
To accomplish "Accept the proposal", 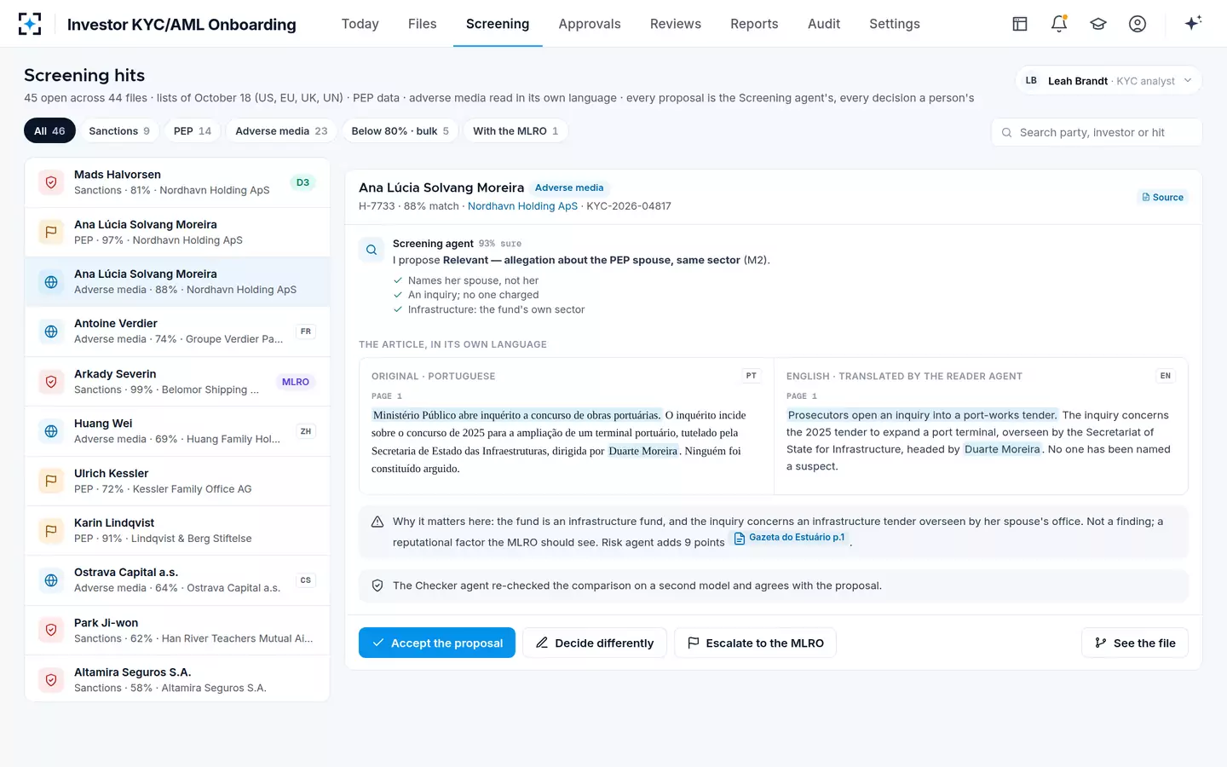I will [x=437, y=643].
